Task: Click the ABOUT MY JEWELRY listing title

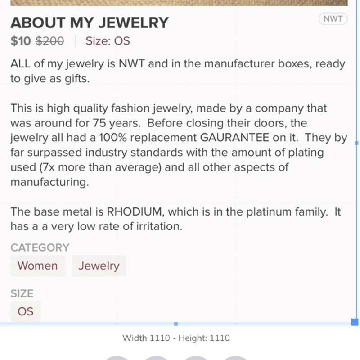Action: [x=90, y=23]
